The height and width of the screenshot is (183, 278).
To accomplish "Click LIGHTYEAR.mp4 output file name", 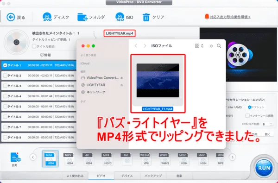I will pos(120,33).
